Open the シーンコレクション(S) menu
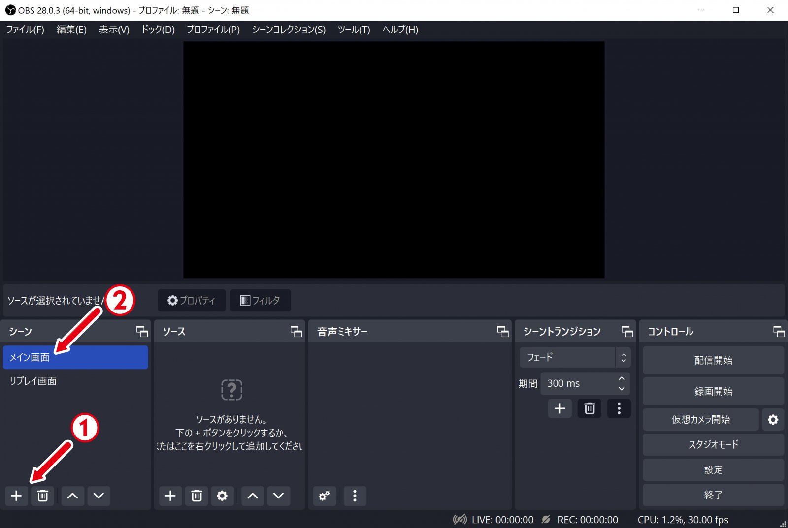The height and width of the screenshot is (528, 788). pyautogui.click(x=289, y=30)
